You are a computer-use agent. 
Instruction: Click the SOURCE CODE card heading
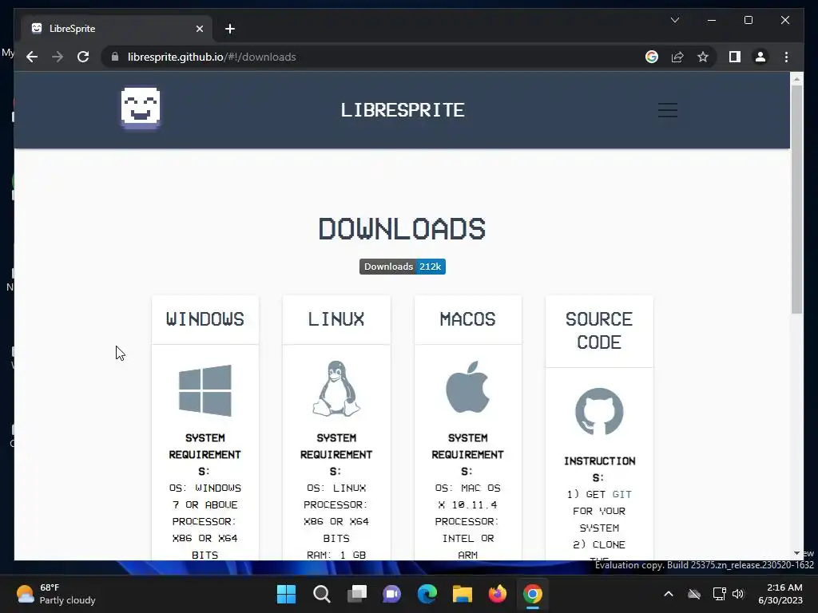(x=599, y=330)
